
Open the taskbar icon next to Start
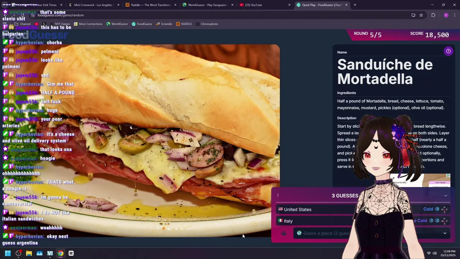[x=18, y=253]
